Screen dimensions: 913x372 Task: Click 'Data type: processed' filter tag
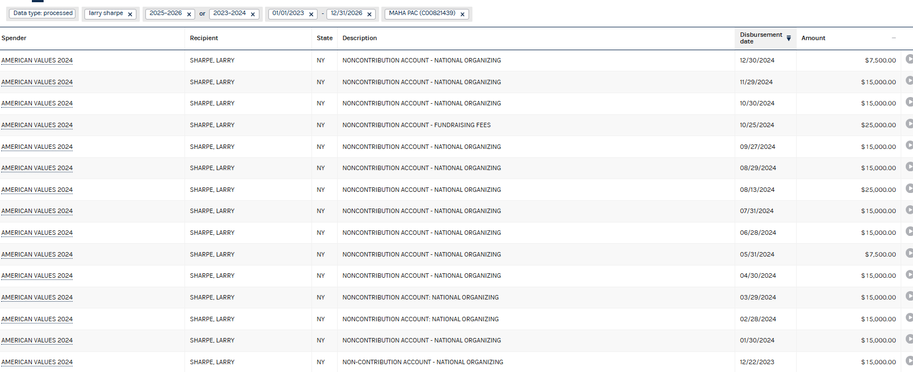pos(43,13)
